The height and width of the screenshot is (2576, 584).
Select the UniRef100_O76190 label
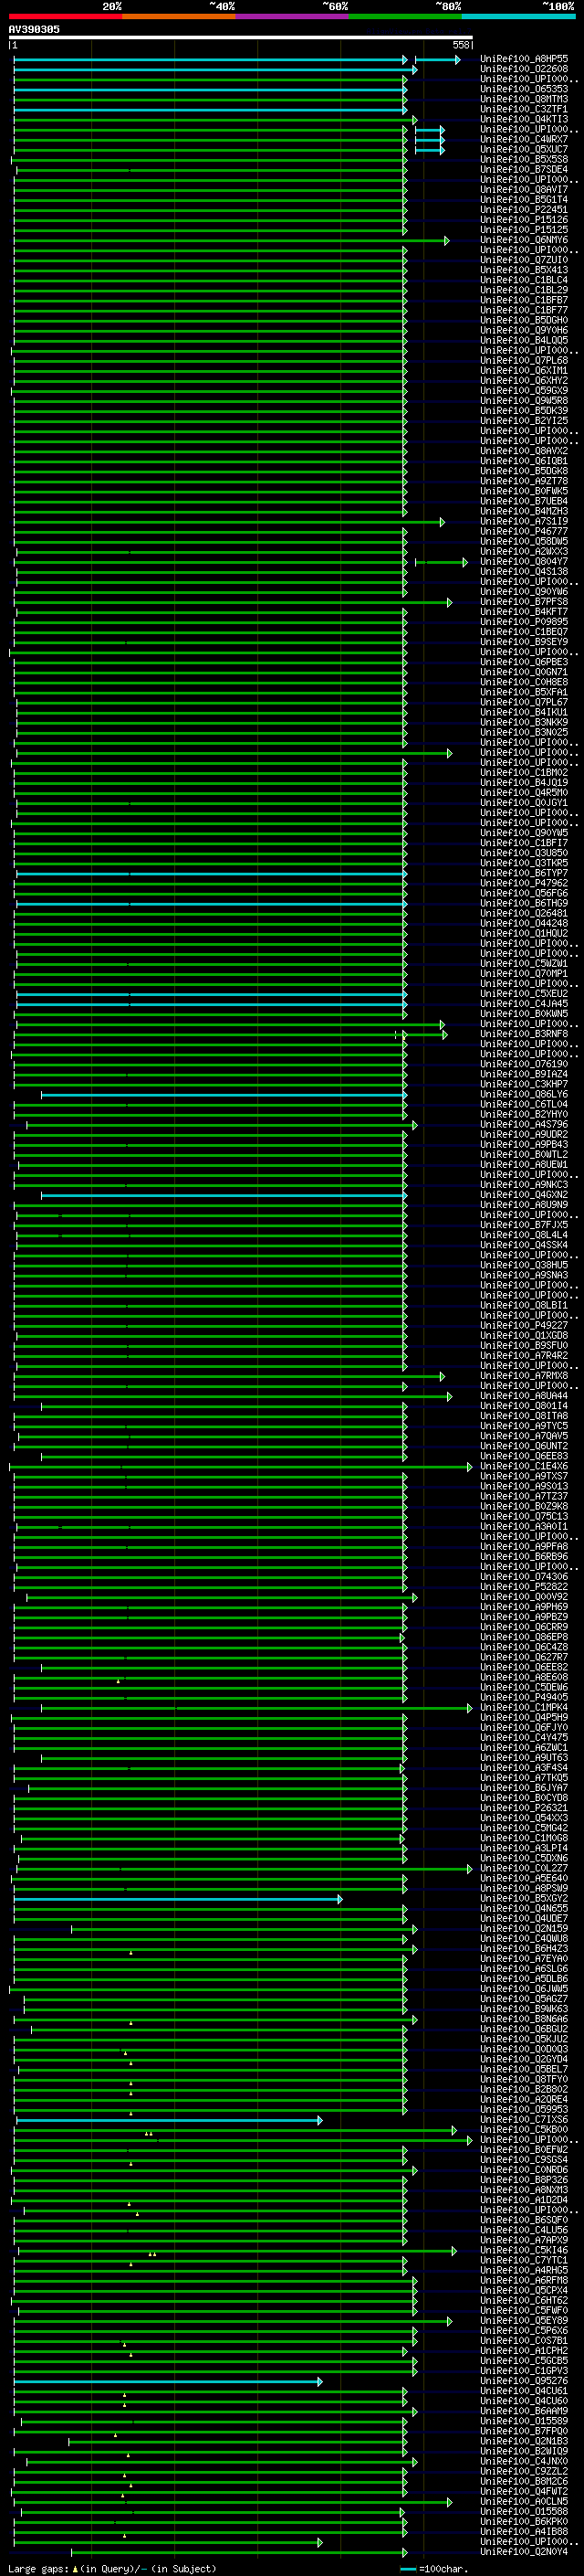[524, 1064]
